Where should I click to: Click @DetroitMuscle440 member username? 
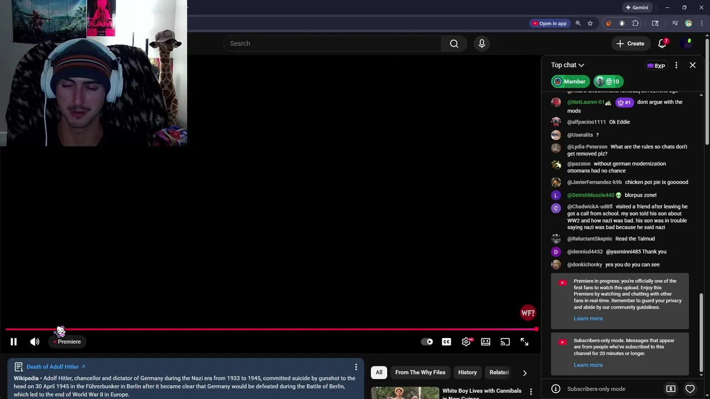(591, 195)
